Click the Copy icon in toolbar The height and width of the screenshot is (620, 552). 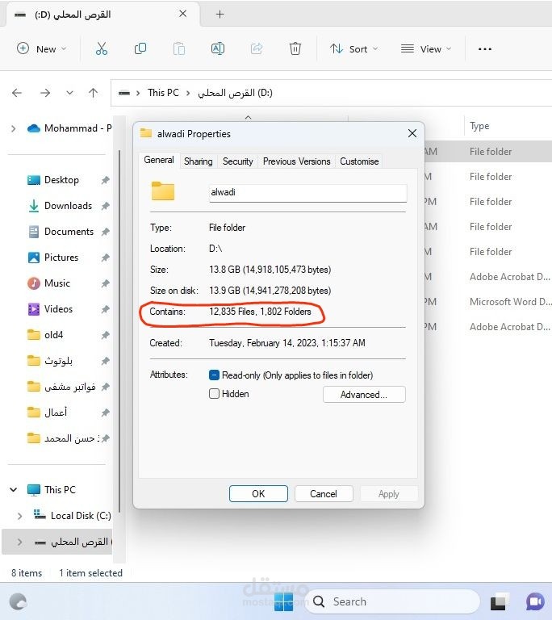click(140, 48)
